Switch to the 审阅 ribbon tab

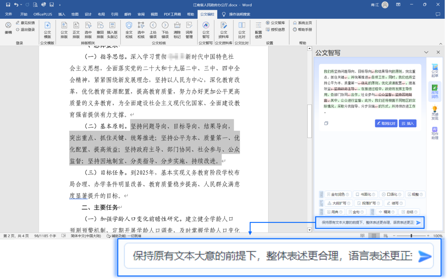click(141, 14)
